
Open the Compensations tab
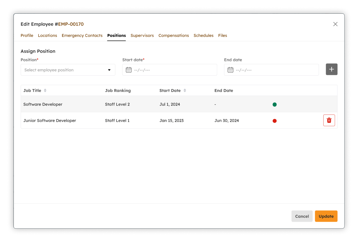click(174, 35)
